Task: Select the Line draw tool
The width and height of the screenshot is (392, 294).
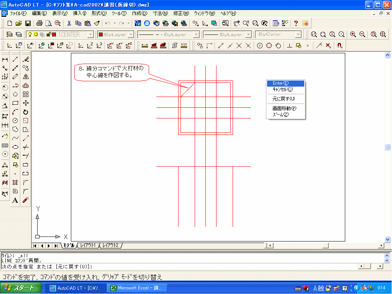Action: (x=15, y=59)
